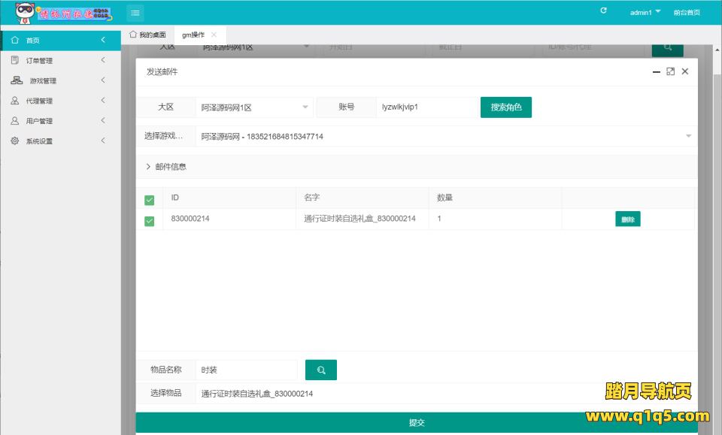
Task: Maximize the 发送邮件 dialog
Action: 670,71
